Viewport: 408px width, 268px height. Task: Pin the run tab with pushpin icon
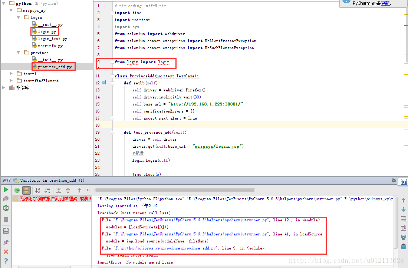click(6, 242)
